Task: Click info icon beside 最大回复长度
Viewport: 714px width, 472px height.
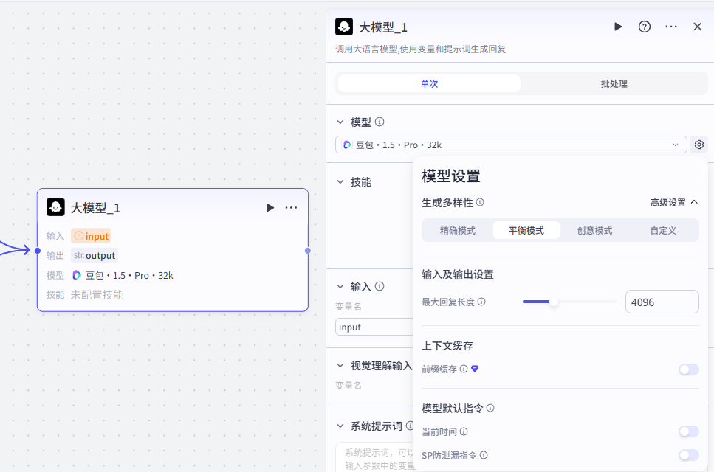Action: tap(481, 302)
